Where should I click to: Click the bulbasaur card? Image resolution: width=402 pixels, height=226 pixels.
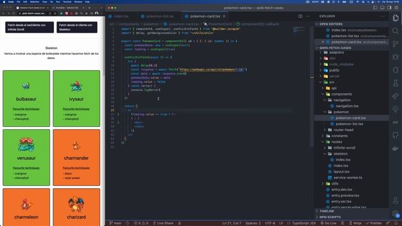point(26,99)
